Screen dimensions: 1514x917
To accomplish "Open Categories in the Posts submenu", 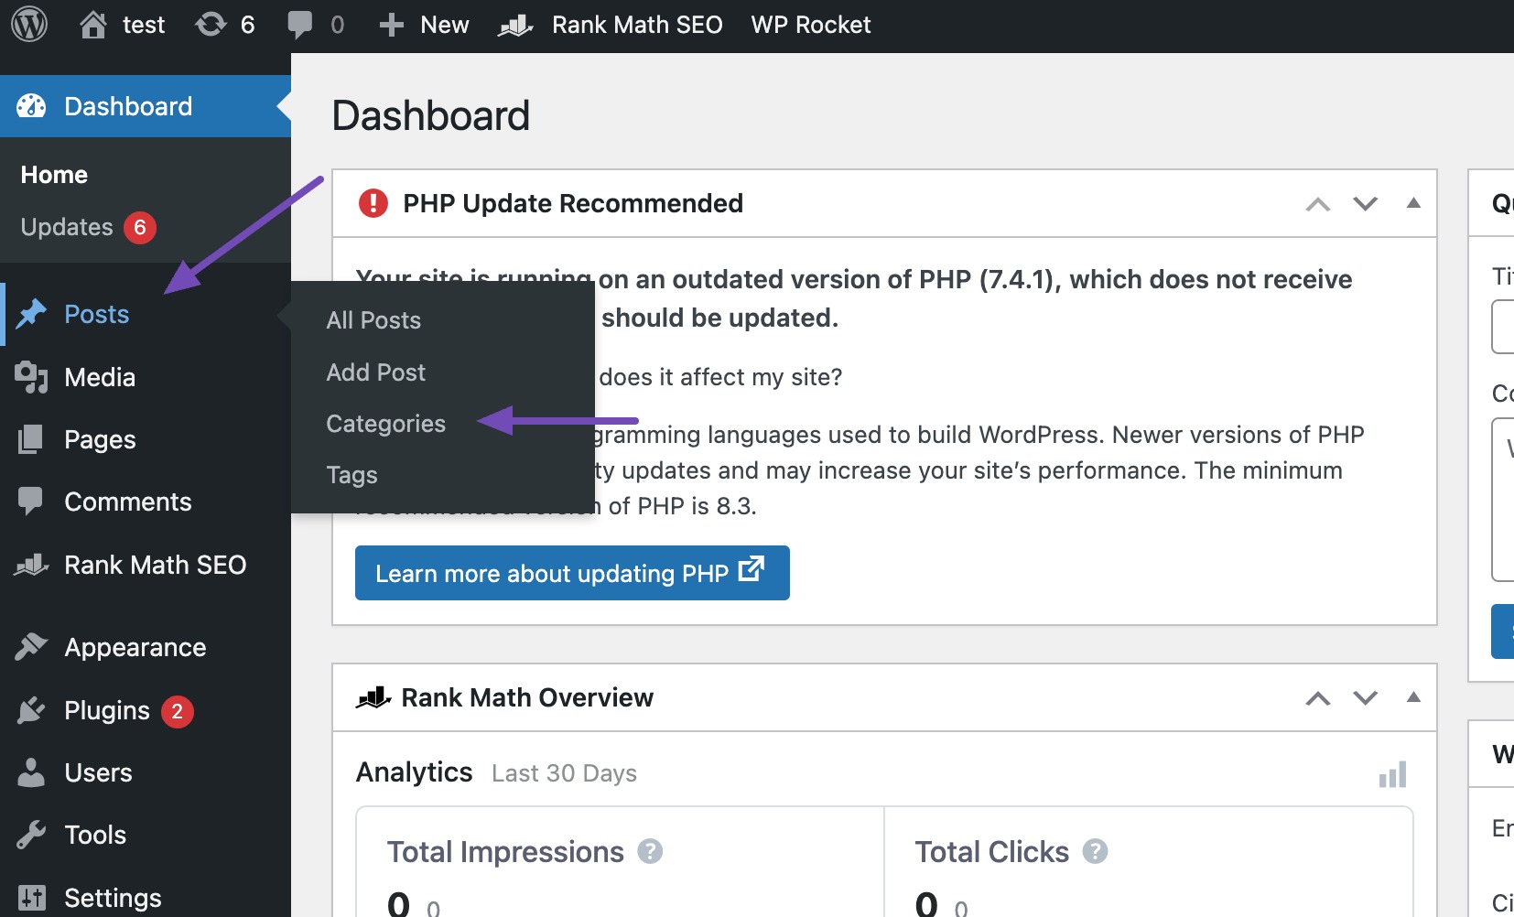I will (x=385, y=424).
